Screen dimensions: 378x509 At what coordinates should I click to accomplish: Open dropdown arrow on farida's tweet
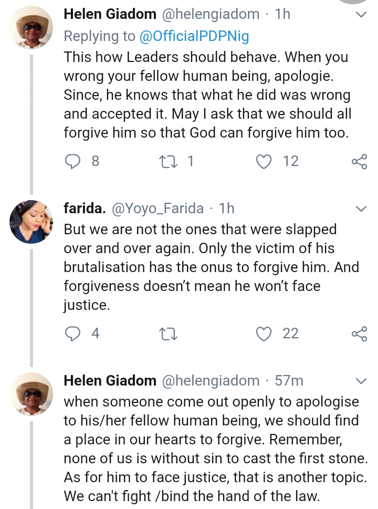click(361, 209)
